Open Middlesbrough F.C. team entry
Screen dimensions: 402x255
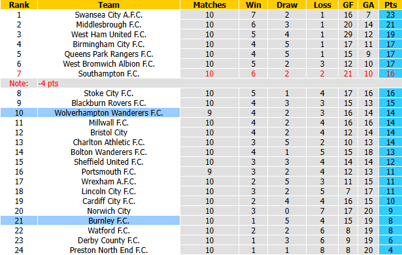[x=109, y=25]
